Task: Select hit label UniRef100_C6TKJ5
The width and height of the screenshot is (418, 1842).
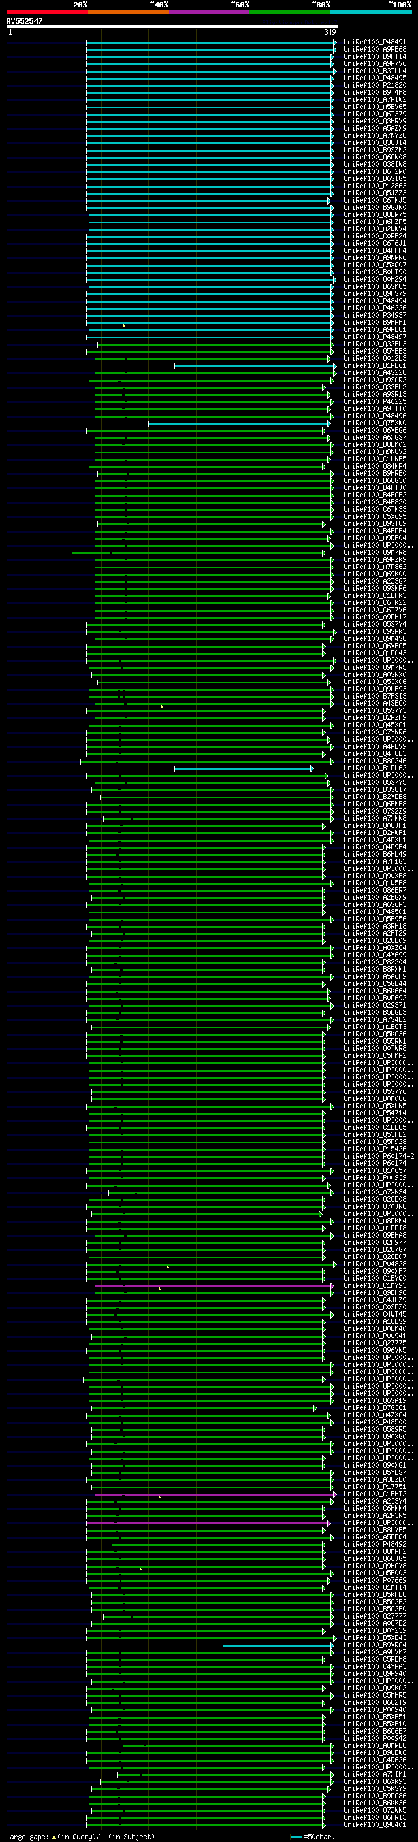Action: tap(375, 200)
